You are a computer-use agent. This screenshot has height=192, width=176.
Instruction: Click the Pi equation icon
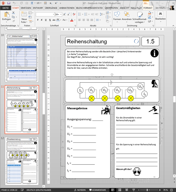[x=32, y=3]
